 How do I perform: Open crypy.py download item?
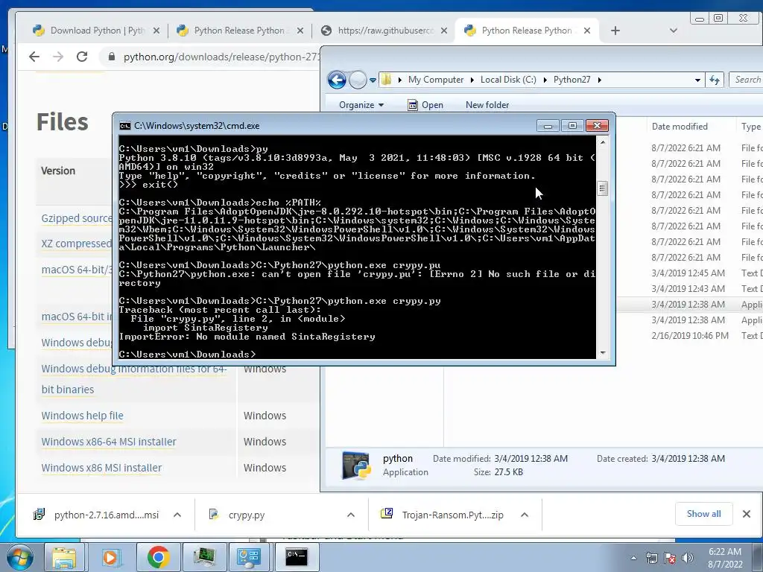pos(238,515)
